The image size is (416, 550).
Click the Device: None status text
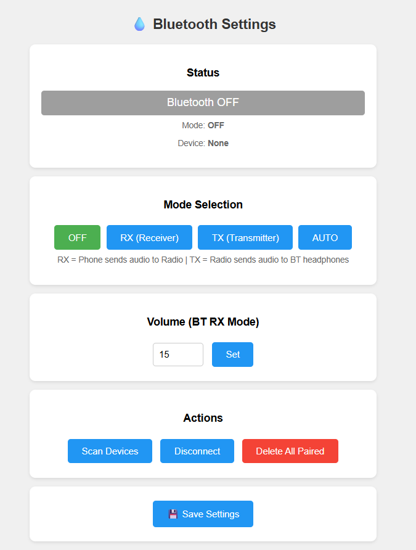pos(203,143)
